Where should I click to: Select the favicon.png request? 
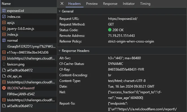click(29, 64)
